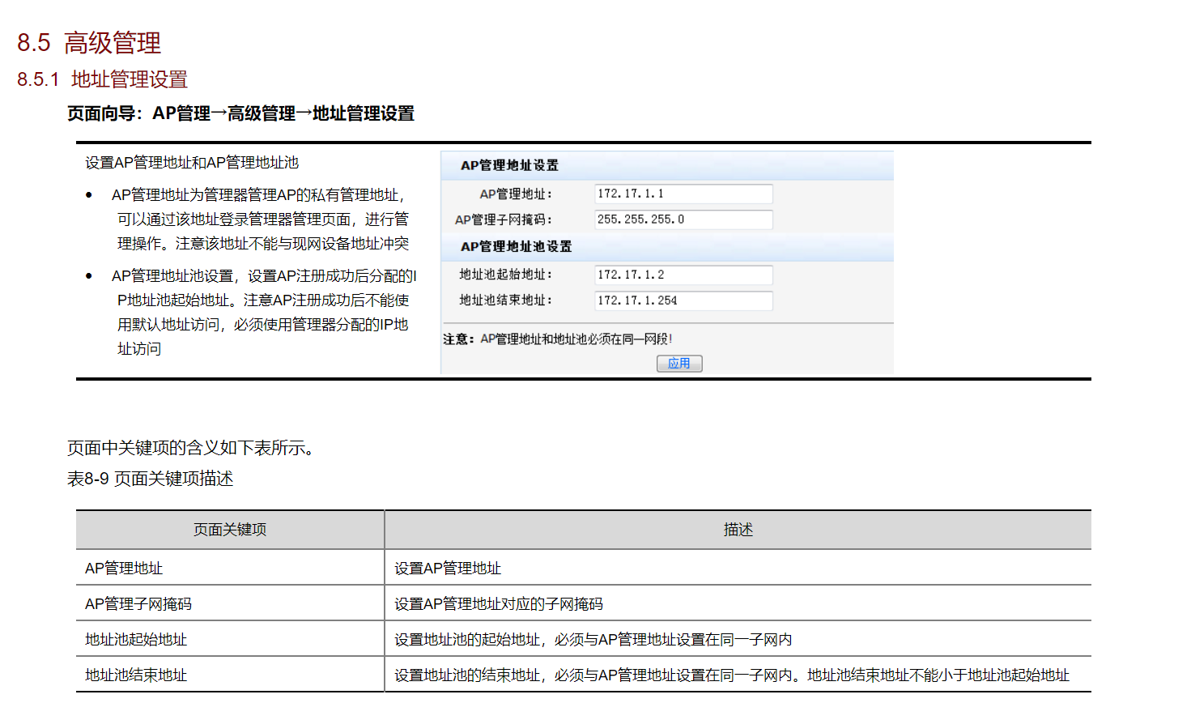The image size is (1191, 720).
Task: Click the 设置AP管理地址和AP管理地址池 description text
Action: (192, 163)
